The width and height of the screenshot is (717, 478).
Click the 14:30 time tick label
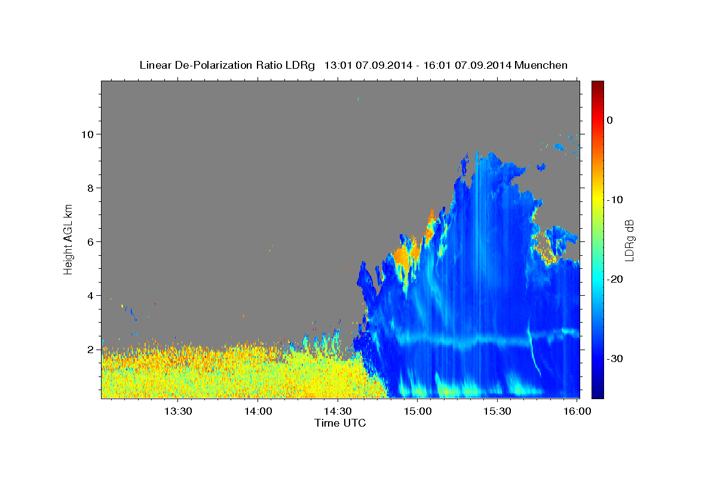(338, 411)
